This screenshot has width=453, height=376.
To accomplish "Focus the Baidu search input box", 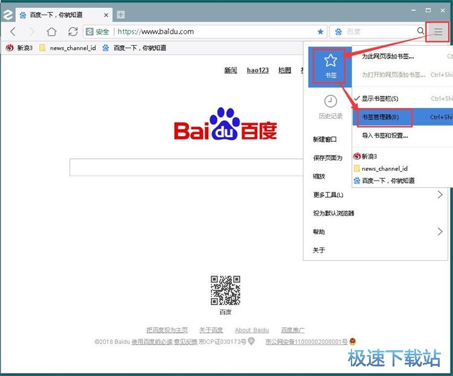I will pos(187,167).
